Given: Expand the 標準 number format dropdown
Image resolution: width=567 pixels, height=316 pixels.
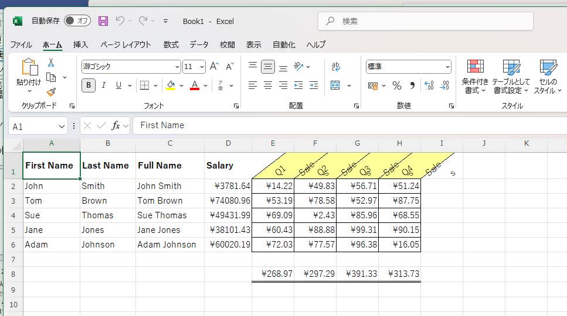Looking at the screenshot, I should [x=447, y=67].
